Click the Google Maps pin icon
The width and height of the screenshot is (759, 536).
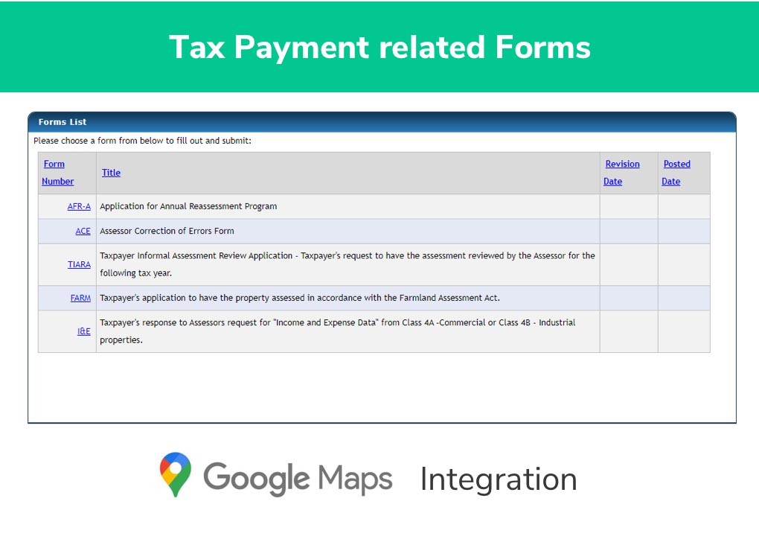[x=175, y=474]
